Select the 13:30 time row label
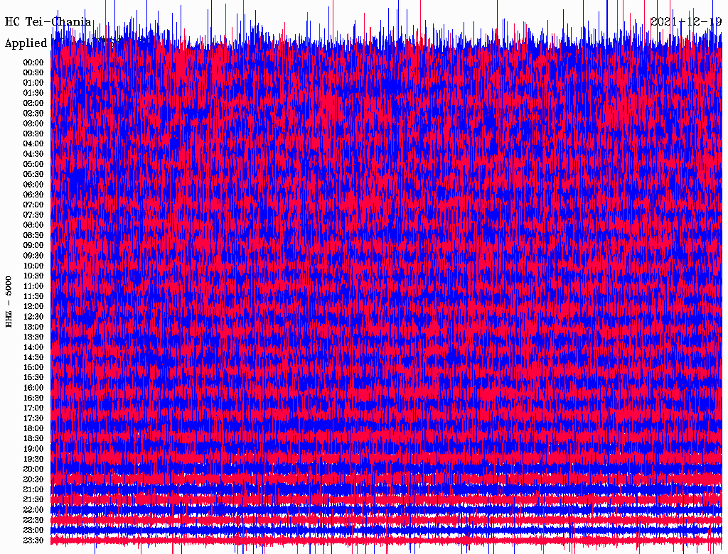 coord(33,337)
